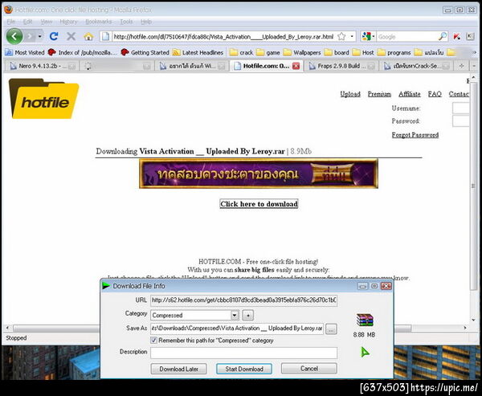Image resolution: width=482 pixels, height=396 pixels.
Task: Open the Host bookmarks folder
Action: [363, 52]
